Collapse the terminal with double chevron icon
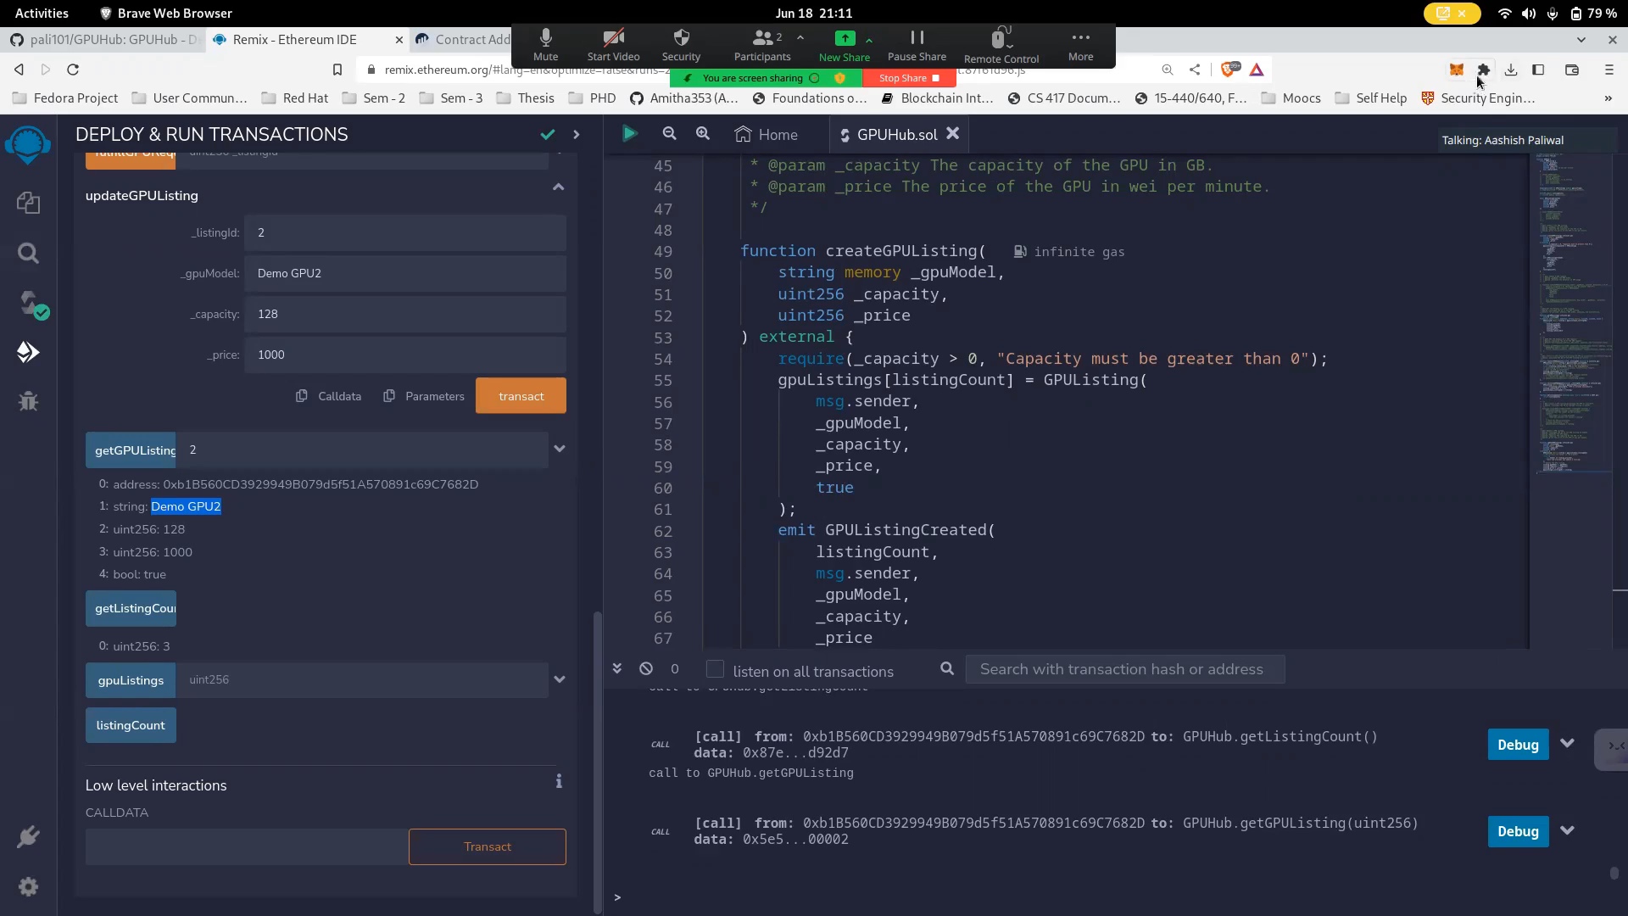The width and height of the screenshot is (1628, 916). (617, 668)
